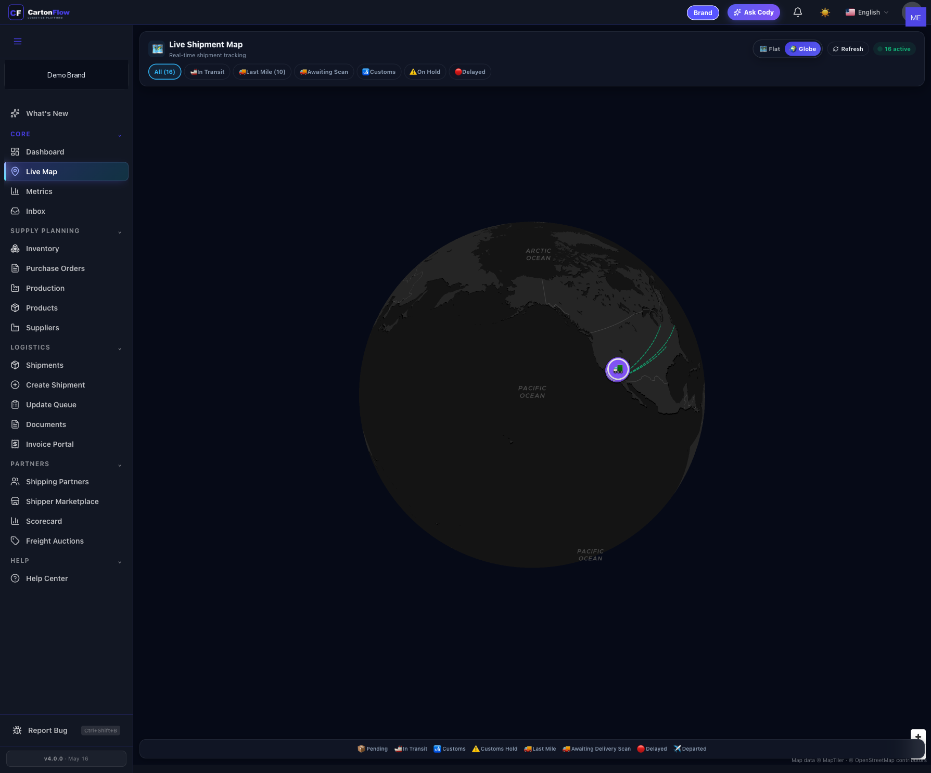The width and height of the screenshot is (931, 773).
Task: Click the Metrics bar chart icon
Action: 15,191
